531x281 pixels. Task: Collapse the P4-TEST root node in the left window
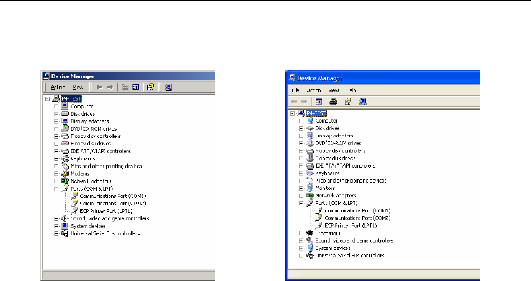48,98
